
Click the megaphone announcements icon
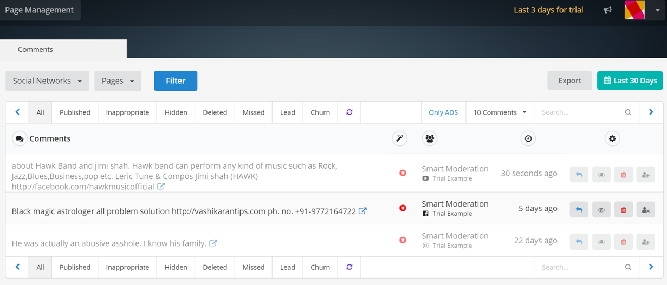[x=607, y=10]
